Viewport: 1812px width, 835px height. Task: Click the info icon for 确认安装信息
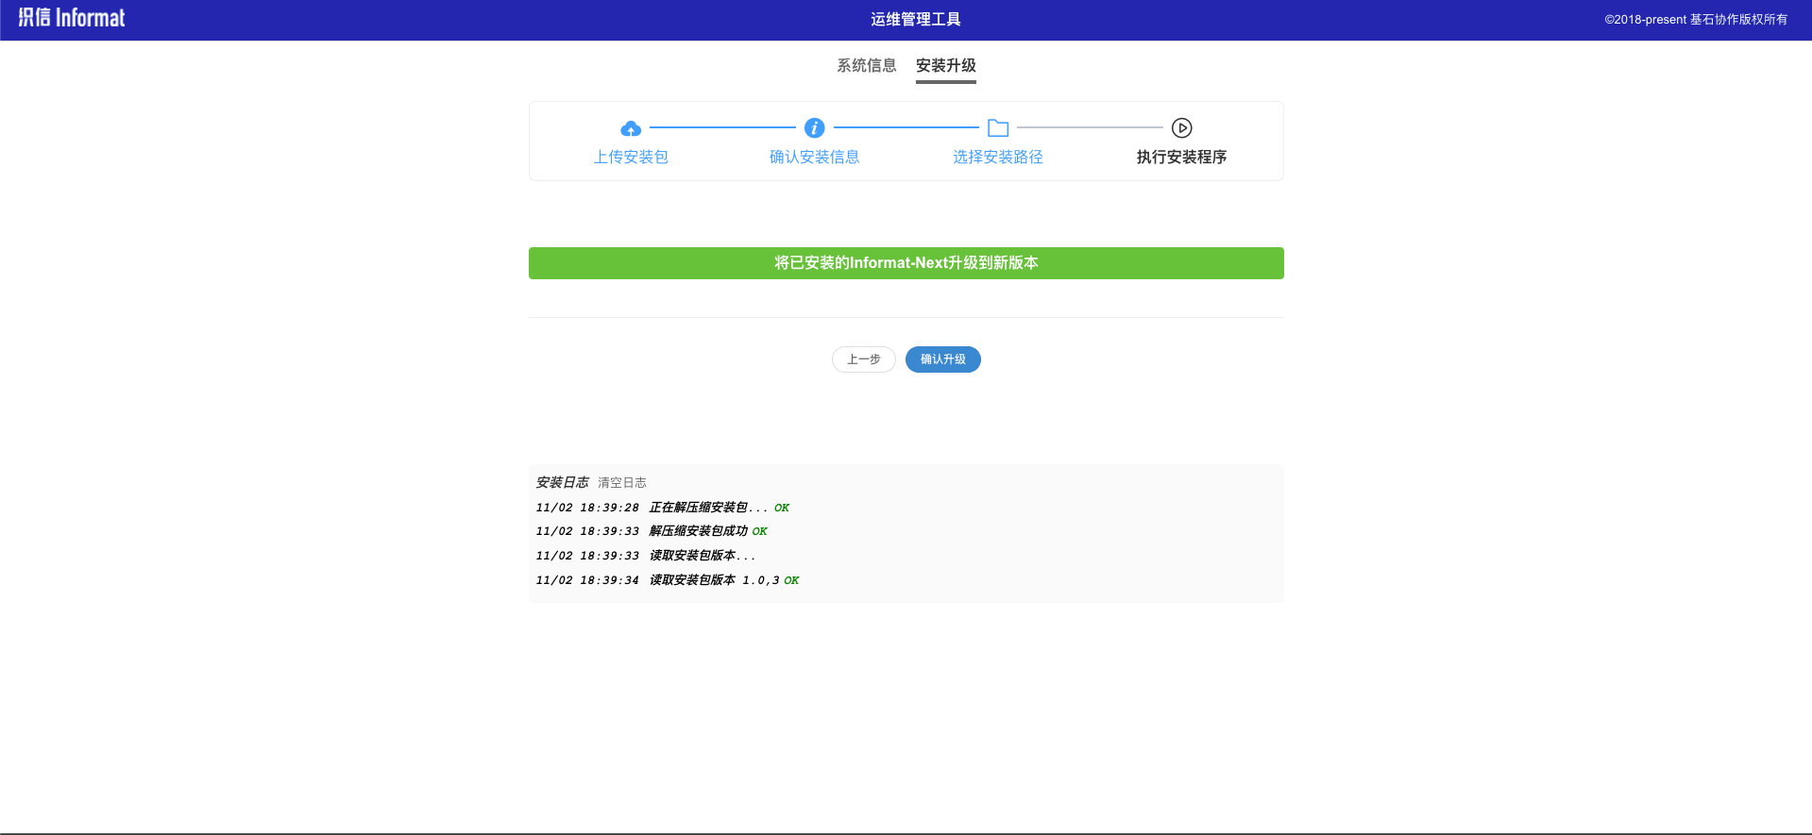814,128
